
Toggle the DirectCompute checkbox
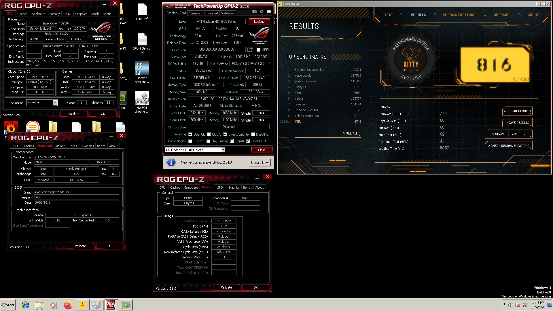pos(225,134)
